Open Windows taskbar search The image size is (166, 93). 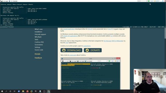pyautogui.click(x=6, y=91)
